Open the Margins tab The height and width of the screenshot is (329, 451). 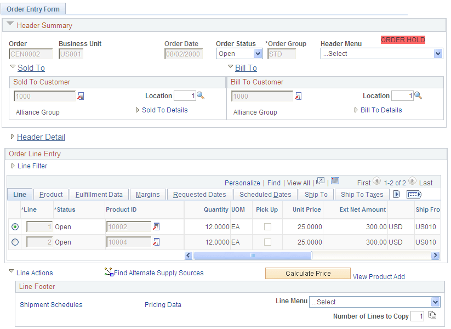[x=147, y=195]
